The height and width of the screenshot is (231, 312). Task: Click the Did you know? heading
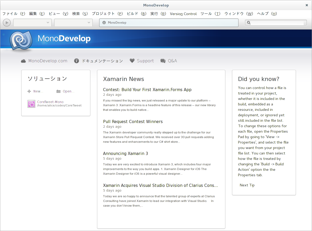(x=259, y=79)
